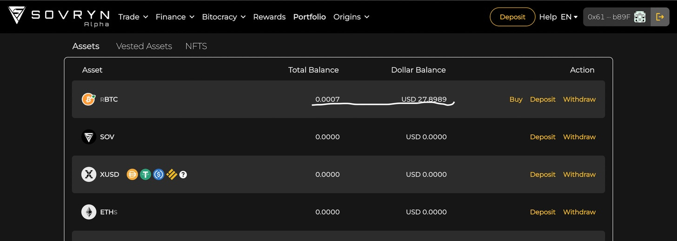Click the Sovryn Alpha logo
Image resolution: width=677 pixels, height=241 pixels.
pyautogui.click(x=59, y=17)
